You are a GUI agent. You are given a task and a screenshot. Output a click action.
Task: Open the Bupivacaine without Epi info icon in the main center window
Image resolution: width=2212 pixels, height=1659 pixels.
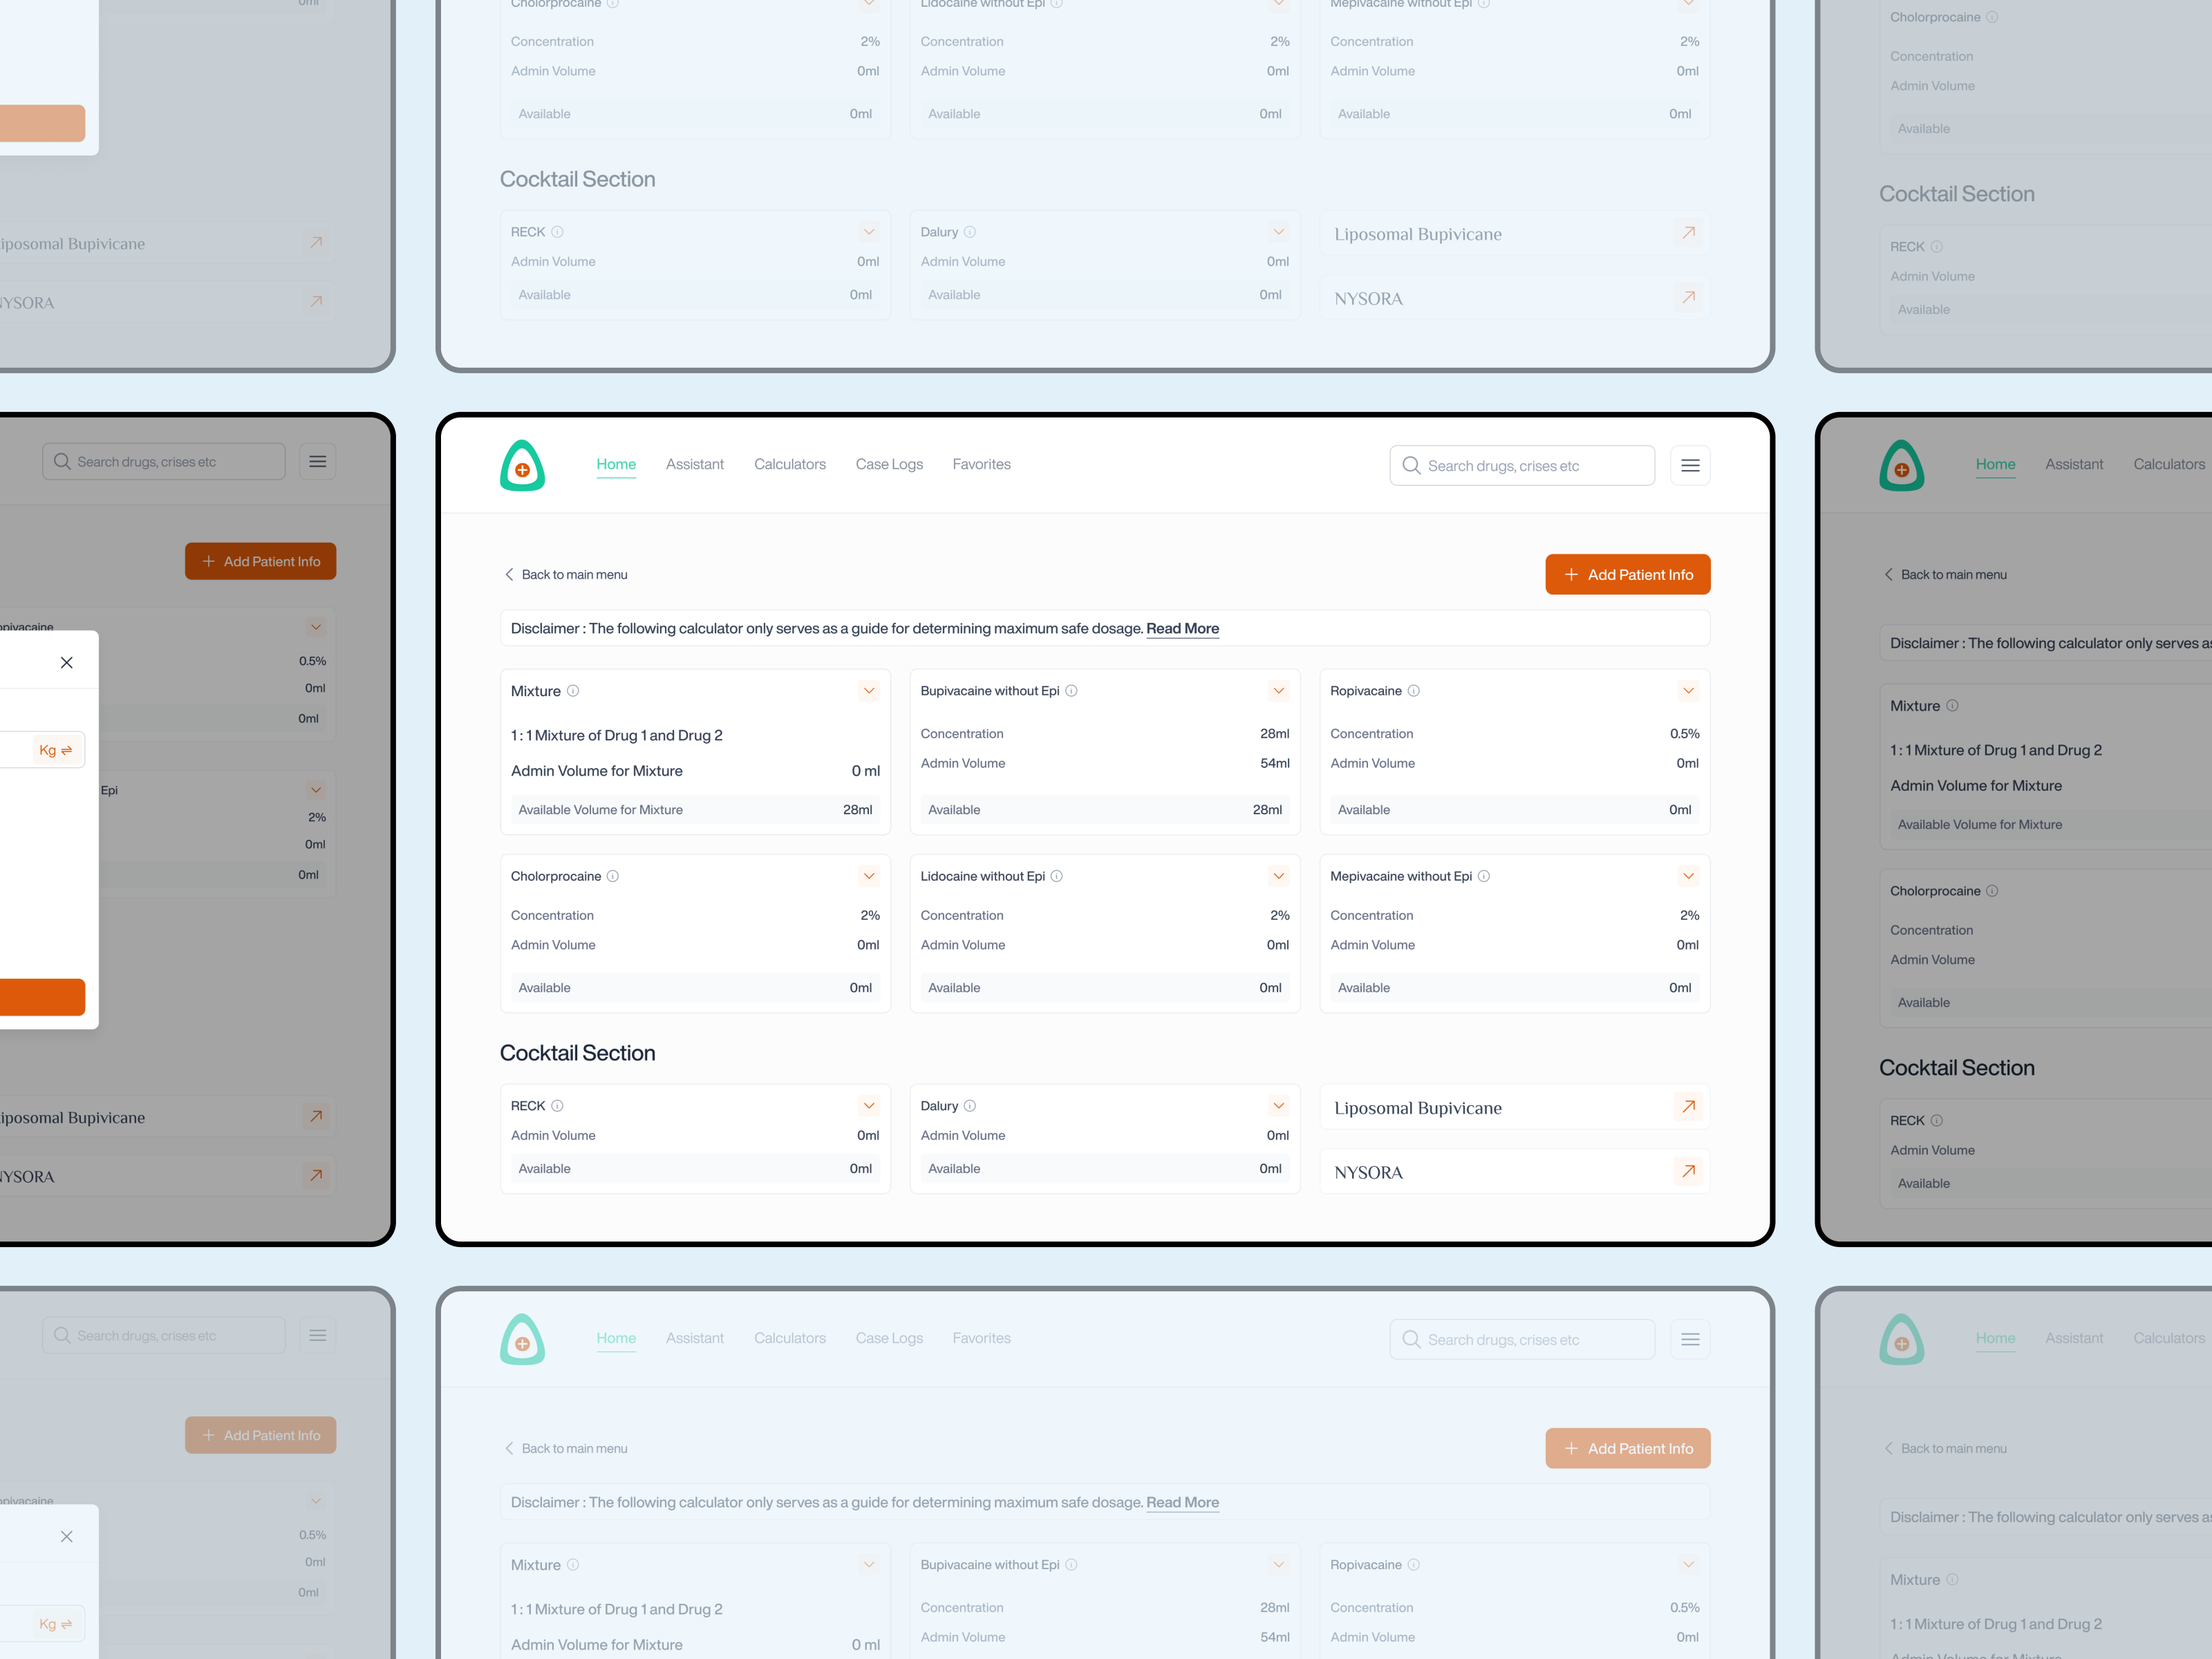[x=1071, y=690]
